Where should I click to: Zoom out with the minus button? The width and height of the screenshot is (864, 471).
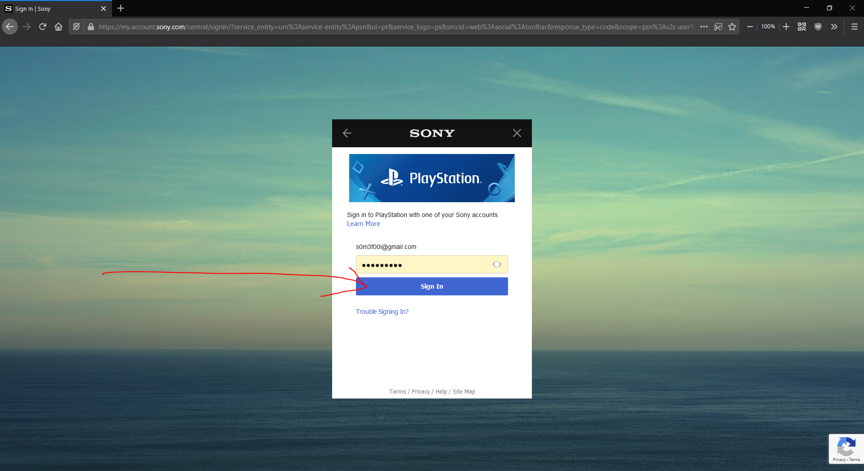[750, 27]
